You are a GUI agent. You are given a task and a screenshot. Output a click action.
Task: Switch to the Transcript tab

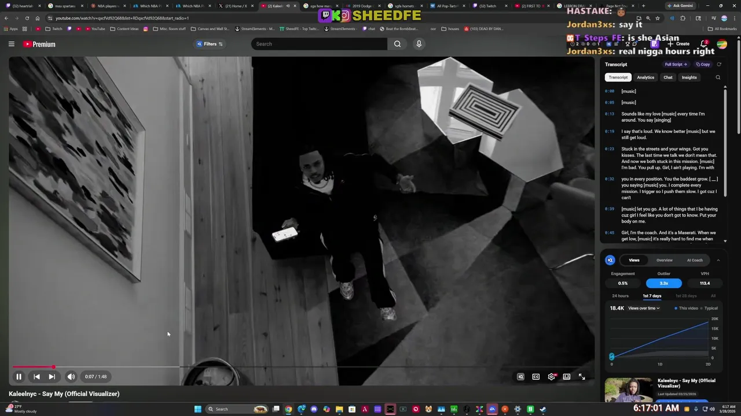point(618,77)
